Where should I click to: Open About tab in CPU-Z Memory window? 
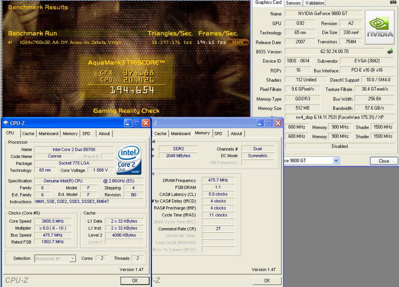[x=236, y=134]
